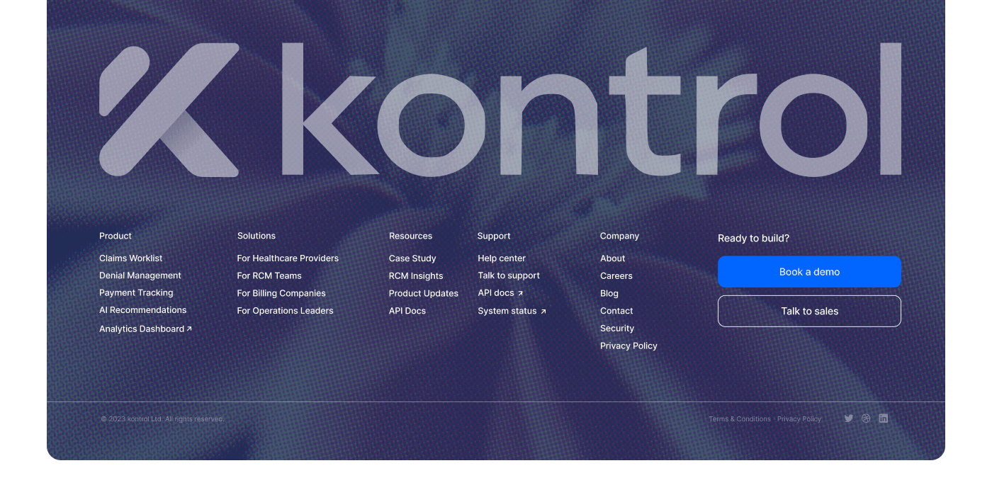Visit the Help center
992x502 pixels.
coord(502,258)
